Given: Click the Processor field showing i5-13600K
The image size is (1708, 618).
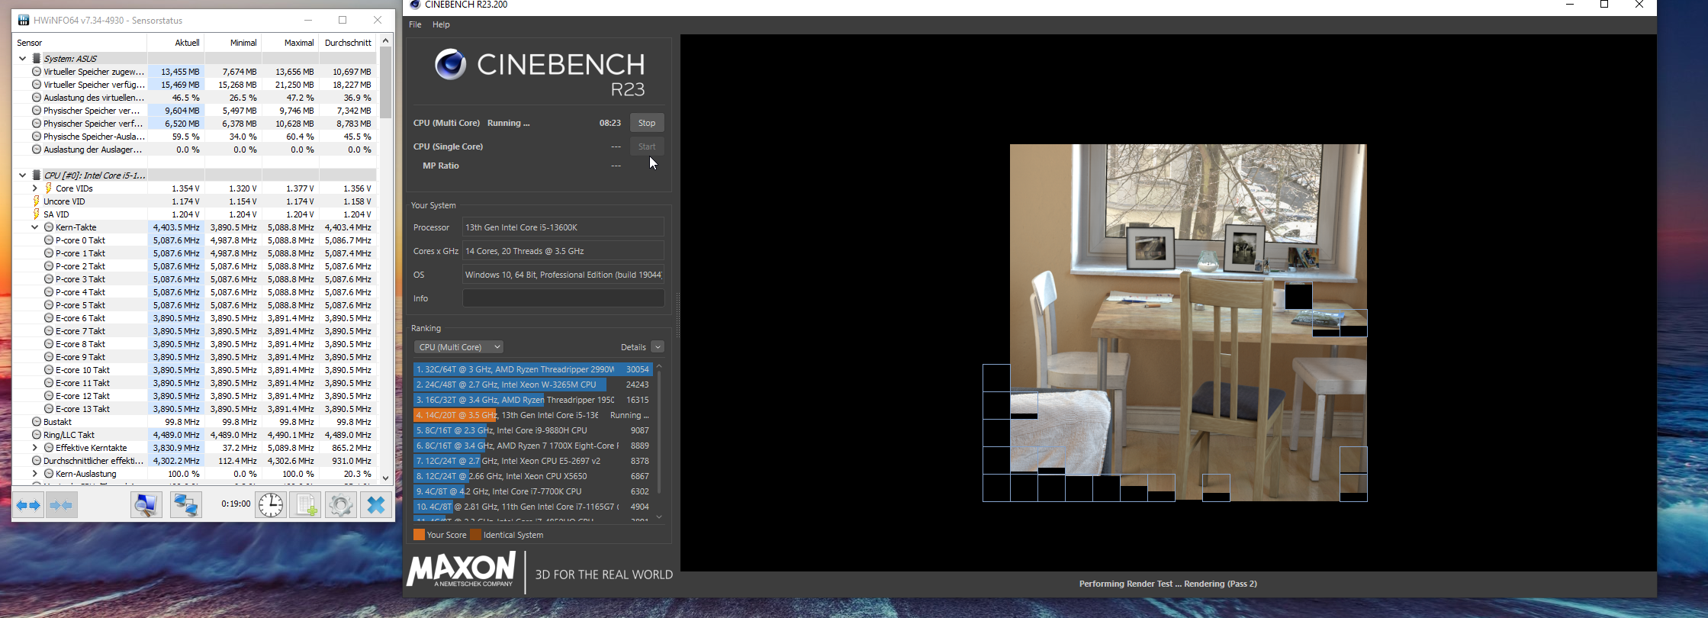Looking at the screenshot, I should pos(563,227).
